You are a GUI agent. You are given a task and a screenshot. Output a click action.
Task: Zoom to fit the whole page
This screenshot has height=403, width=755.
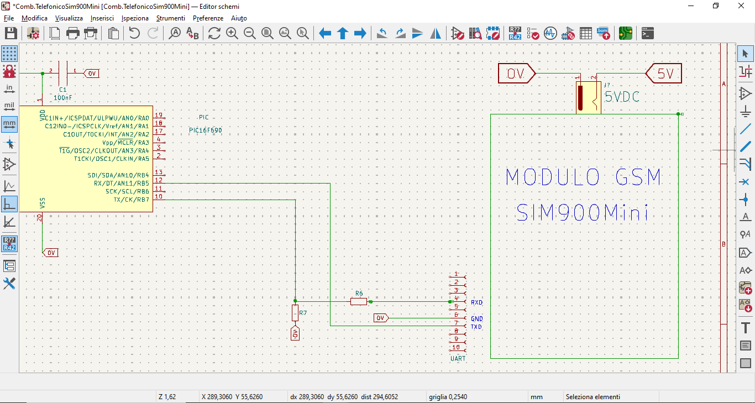tap(267, 34)
